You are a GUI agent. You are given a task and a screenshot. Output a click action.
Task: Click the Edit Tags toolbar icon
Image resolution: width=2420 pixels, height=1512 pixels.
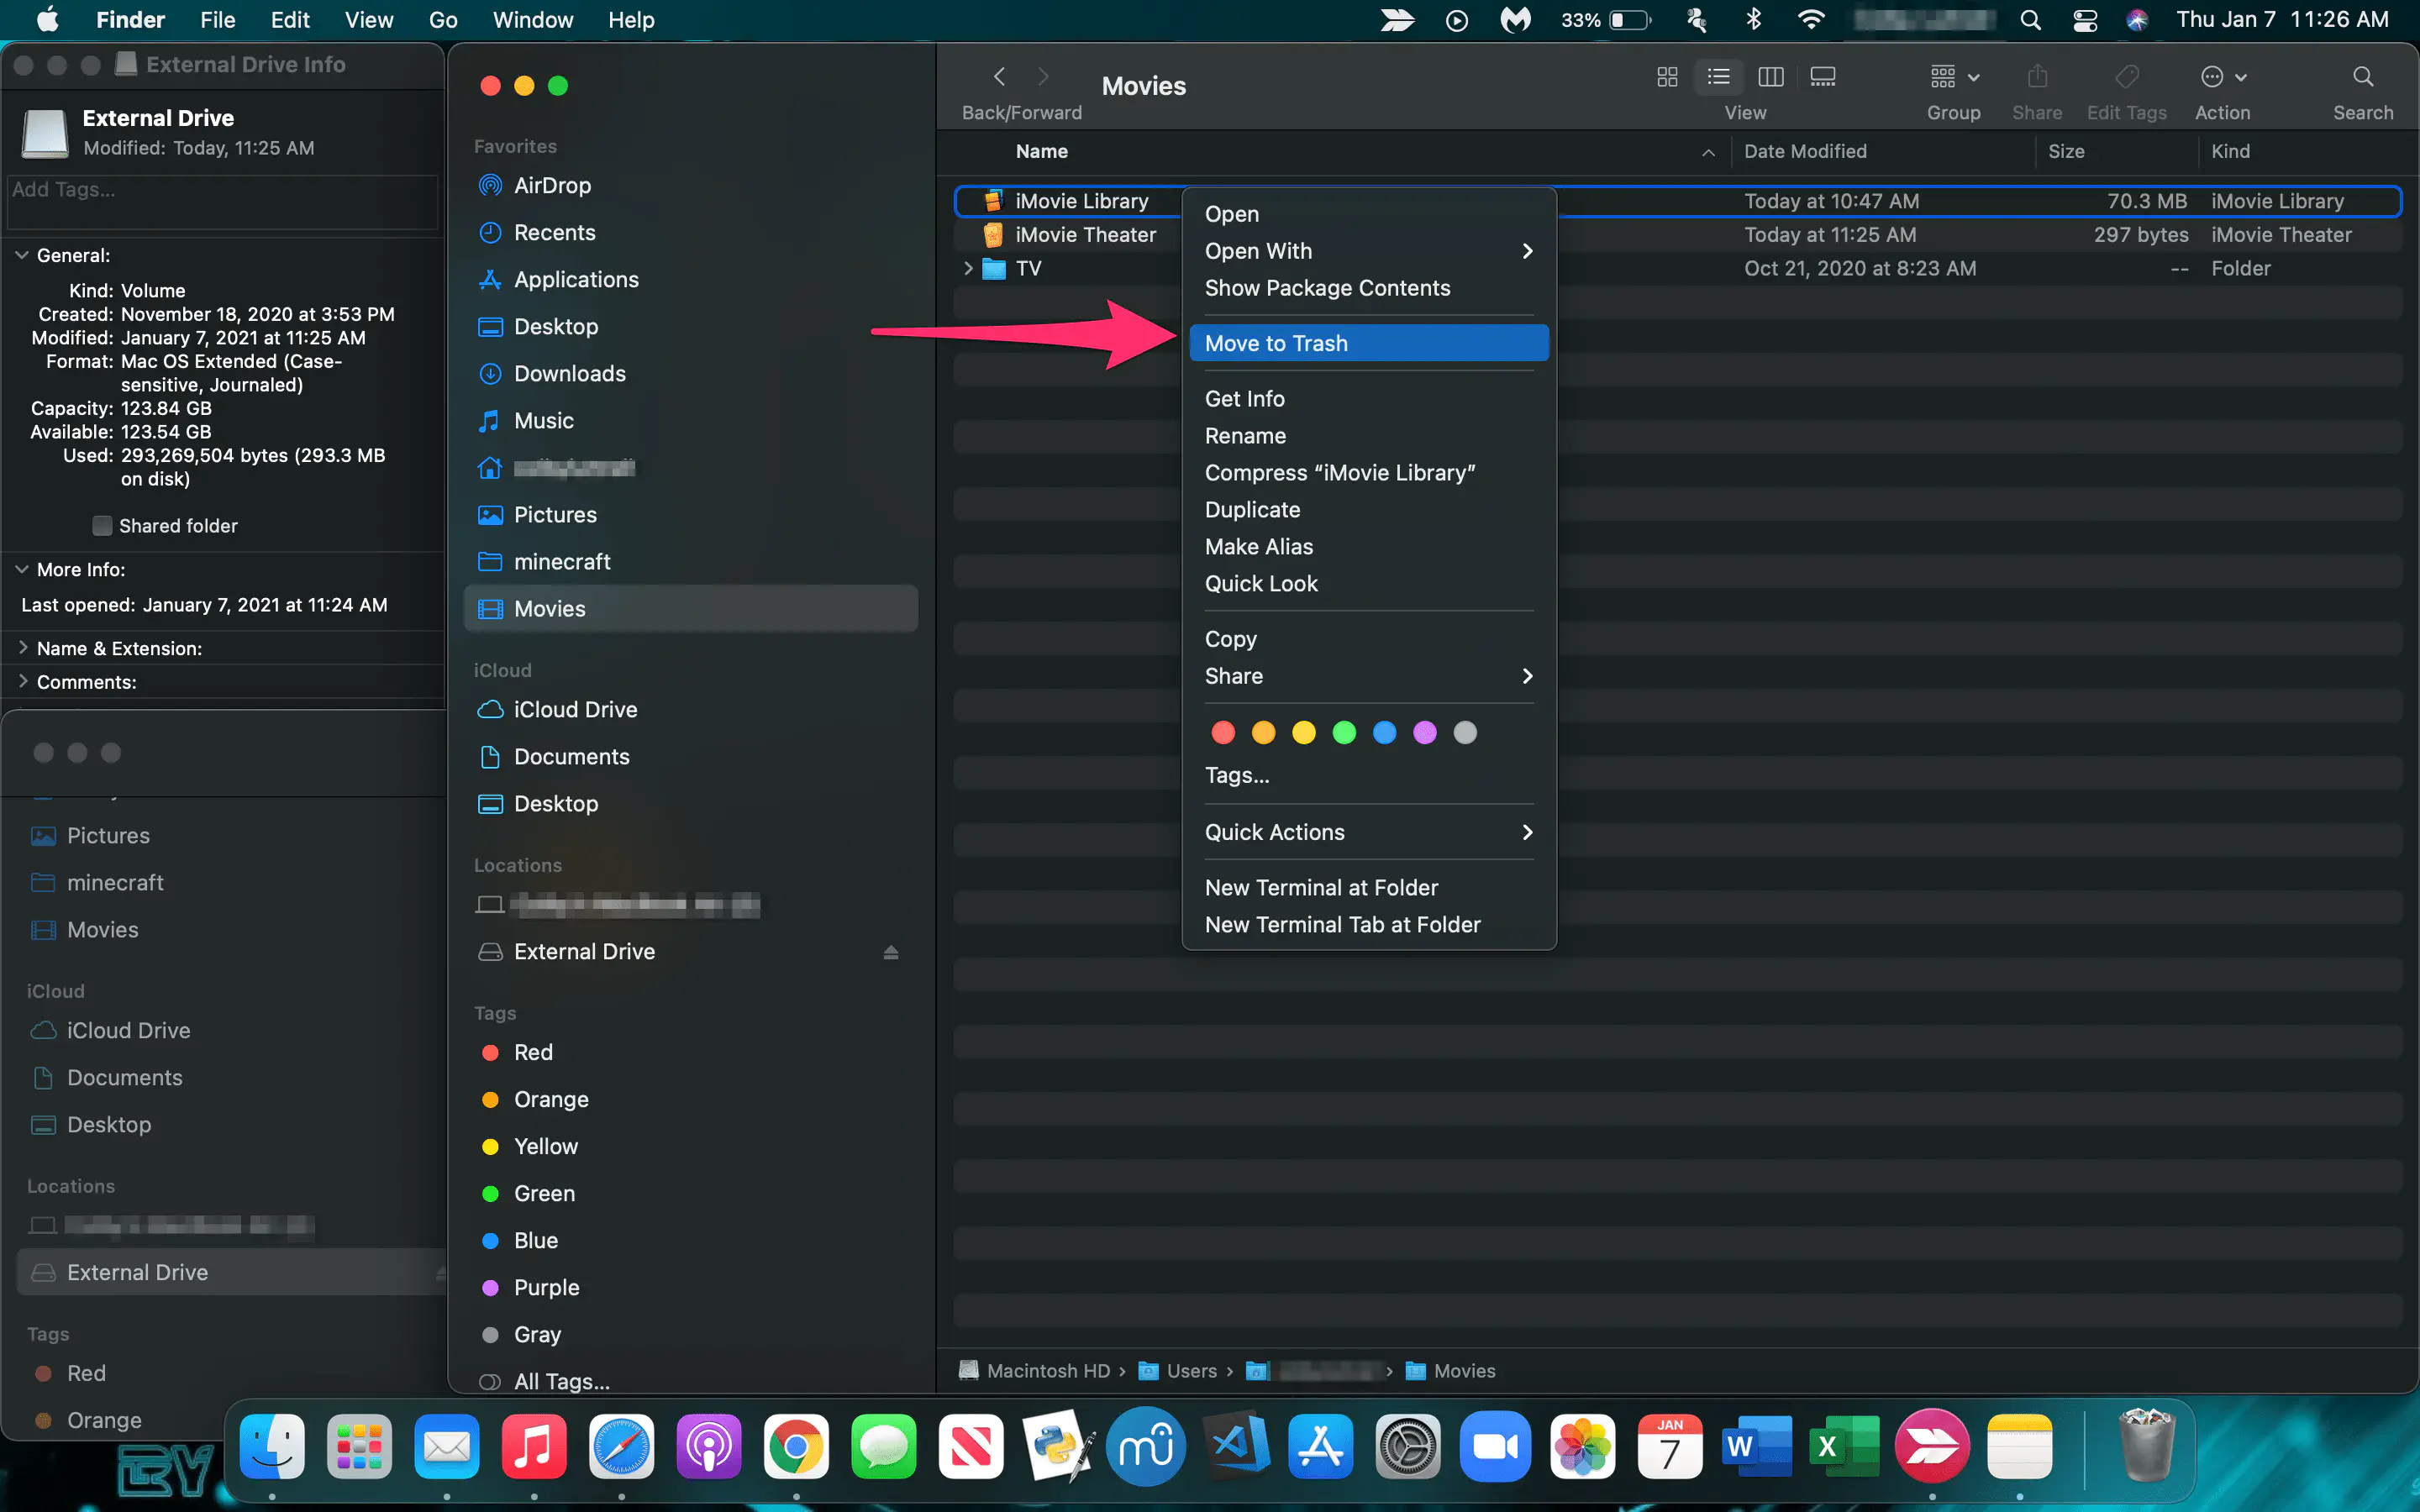2127,77
